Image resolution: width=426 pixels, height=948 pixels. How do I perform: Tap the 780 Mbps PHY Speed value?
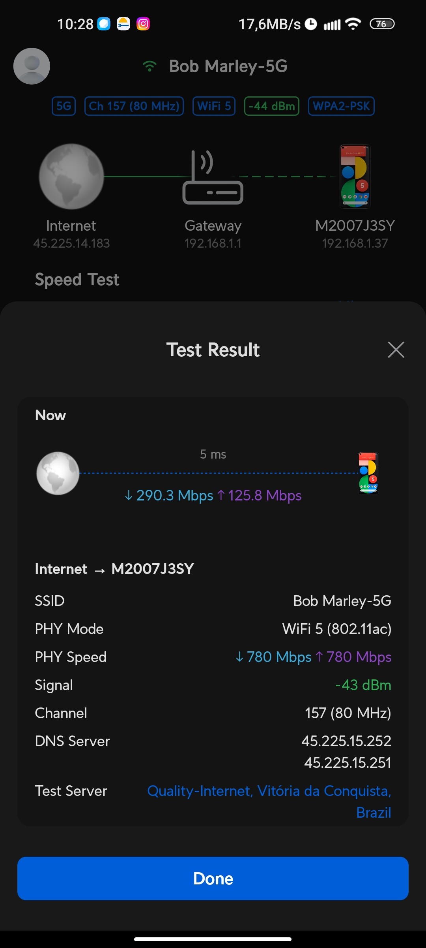278,657
